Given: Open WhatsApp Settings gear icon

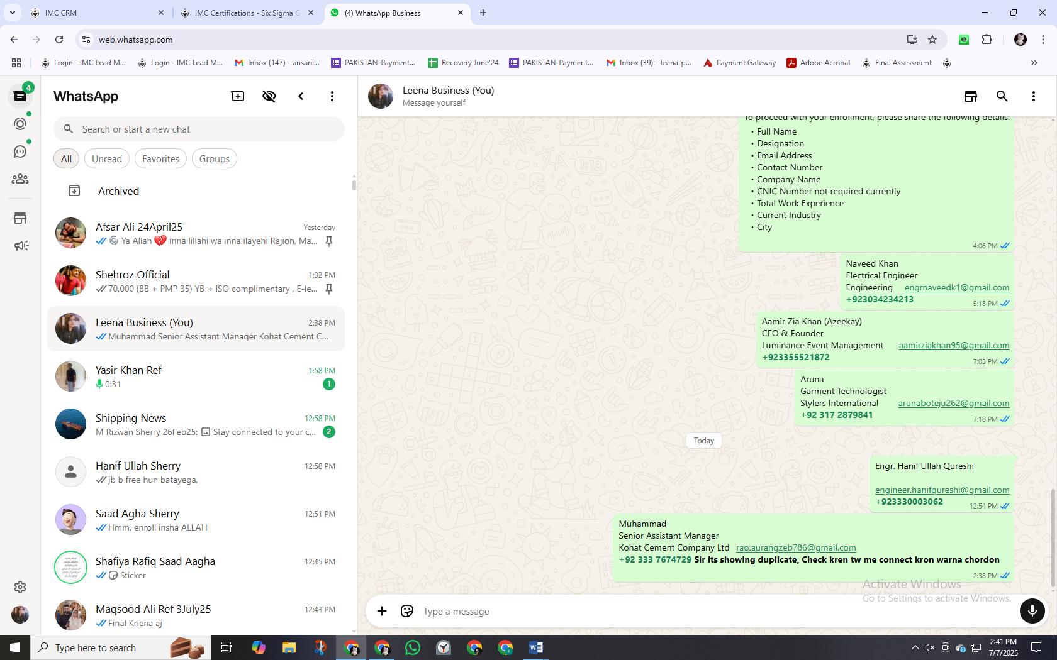Looking at the screenshot, I should click(x=20, y=587).
